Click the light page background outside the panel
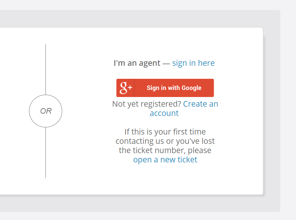This screenshot has height=220, width=296. click(x=288, y=111)
